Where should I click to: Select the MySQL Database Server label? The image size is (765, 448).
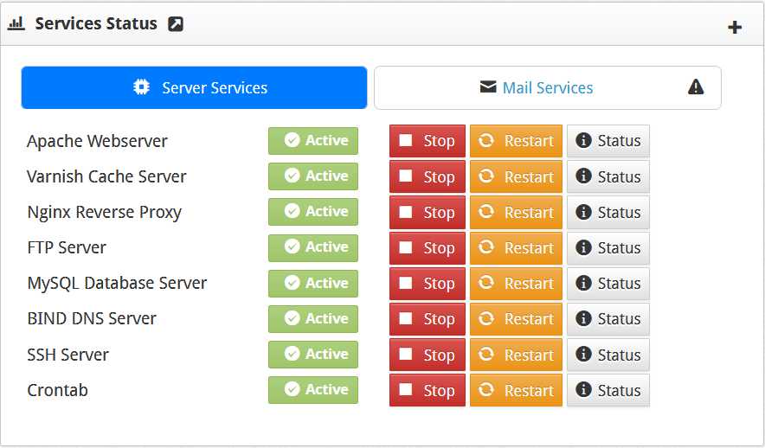coord(117,284)
